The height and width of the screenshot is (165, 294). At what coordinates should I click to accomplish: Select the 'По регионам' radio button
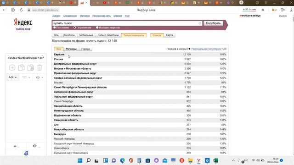click(x=74, y=27)
